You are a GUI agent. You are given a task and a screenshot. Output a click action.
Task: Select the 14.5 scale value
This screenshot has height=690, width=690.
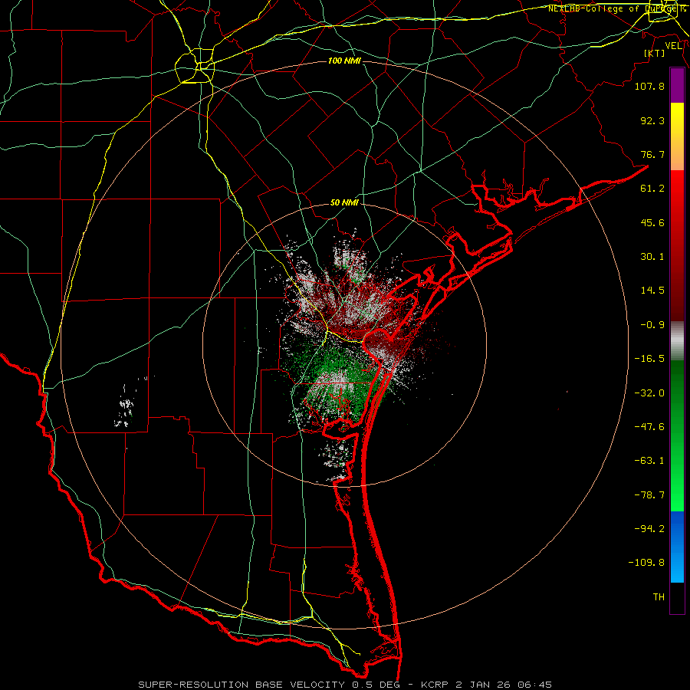pos(652,291)
